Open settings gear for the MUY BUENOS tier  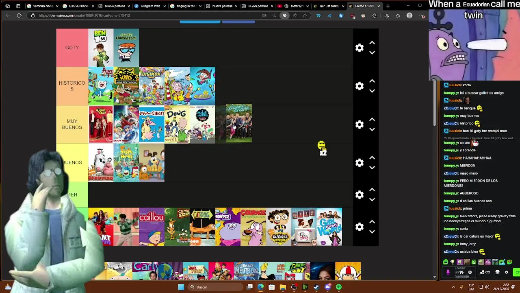click(x=360, y=125)
